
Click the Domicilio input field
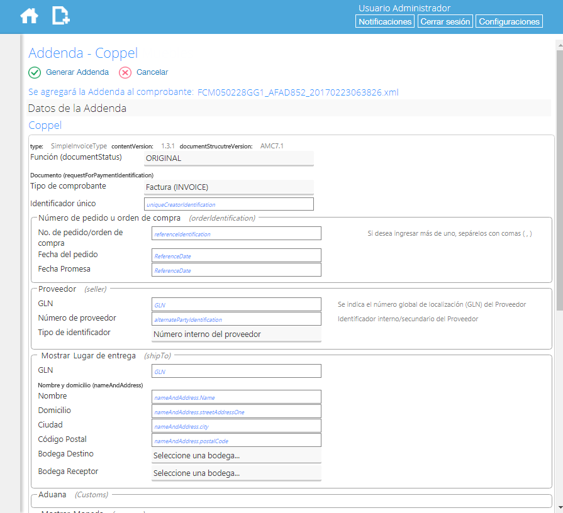click(237, 412)
